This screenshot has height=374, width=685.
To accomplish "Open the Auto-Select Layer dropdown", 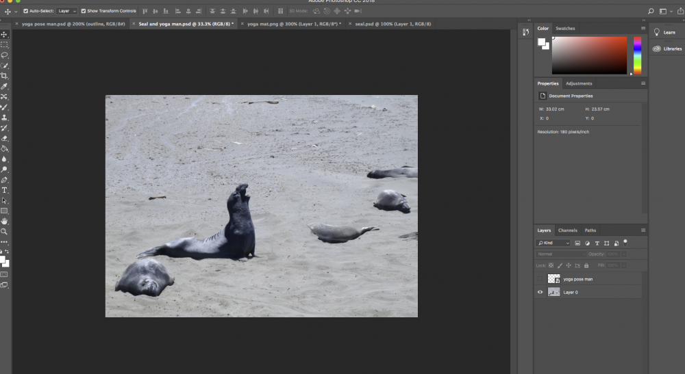I will [x=66, y=11].
